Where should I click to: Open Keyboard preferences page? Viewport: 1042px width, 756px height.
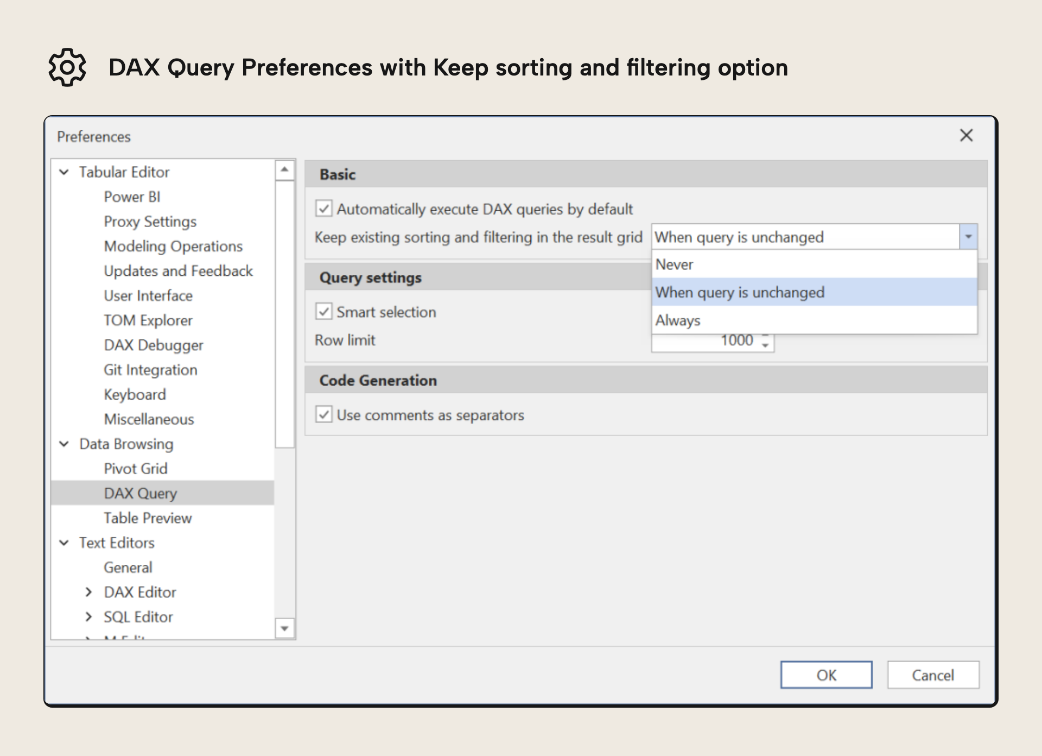tap(135, 394)
